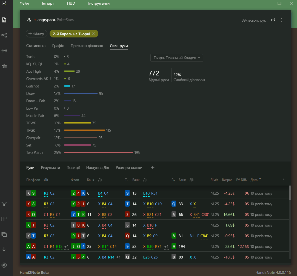Open the player panel three-dots menu

282,20
